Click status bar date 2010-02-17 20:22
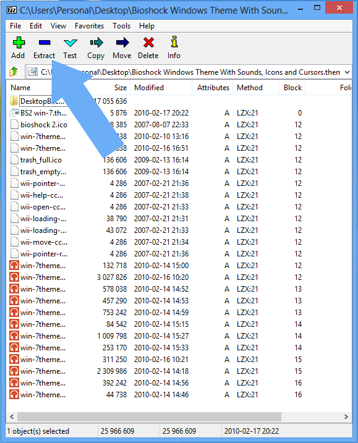Image resolution: width=358 pixels, height=443 pixels. 252,431
